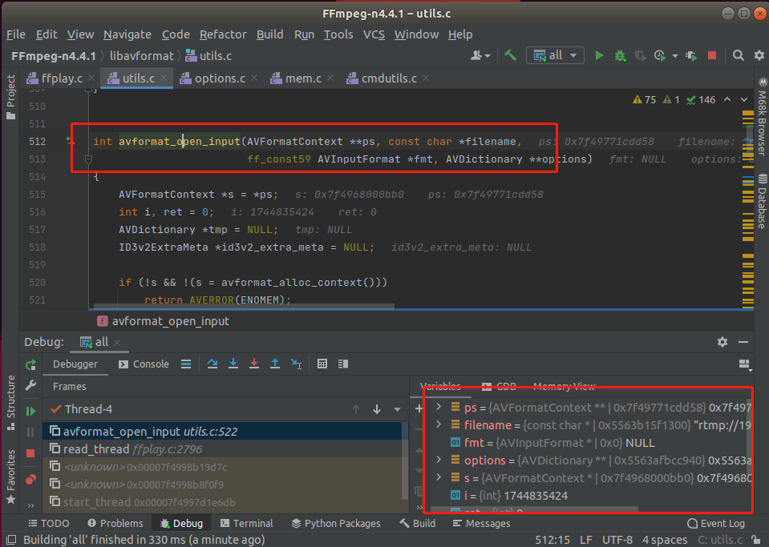The width and height of the screenshot is (769, 547).
Task: Resume program with the green play-bar icon
Action: click(x=31, y=411)
